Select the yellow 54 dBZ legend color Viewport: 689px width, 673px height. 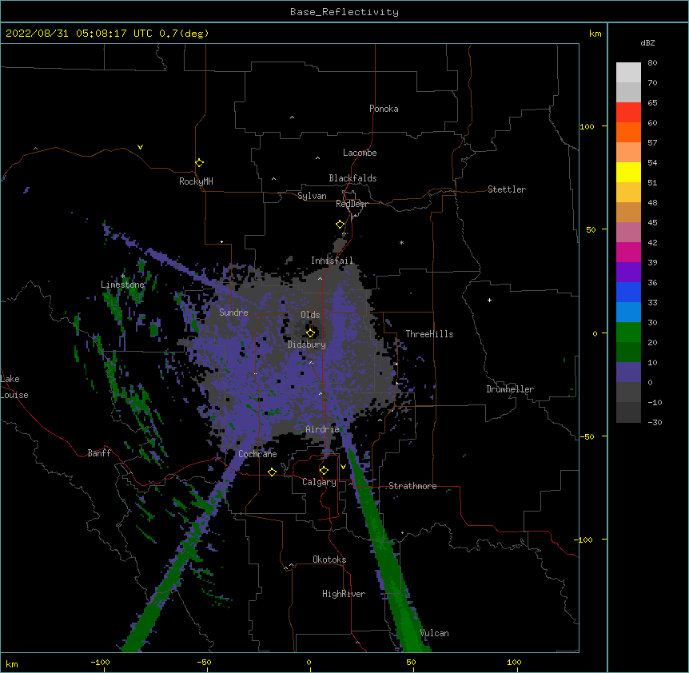(x=628, y=172)
